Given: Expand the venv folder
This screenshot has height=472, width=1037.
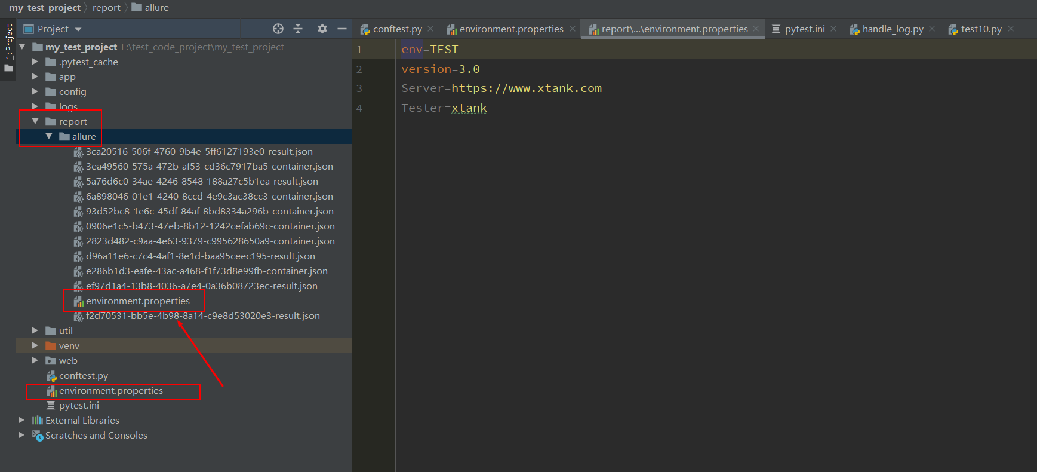Looking at the screenshot, I should tap(35, 345).
